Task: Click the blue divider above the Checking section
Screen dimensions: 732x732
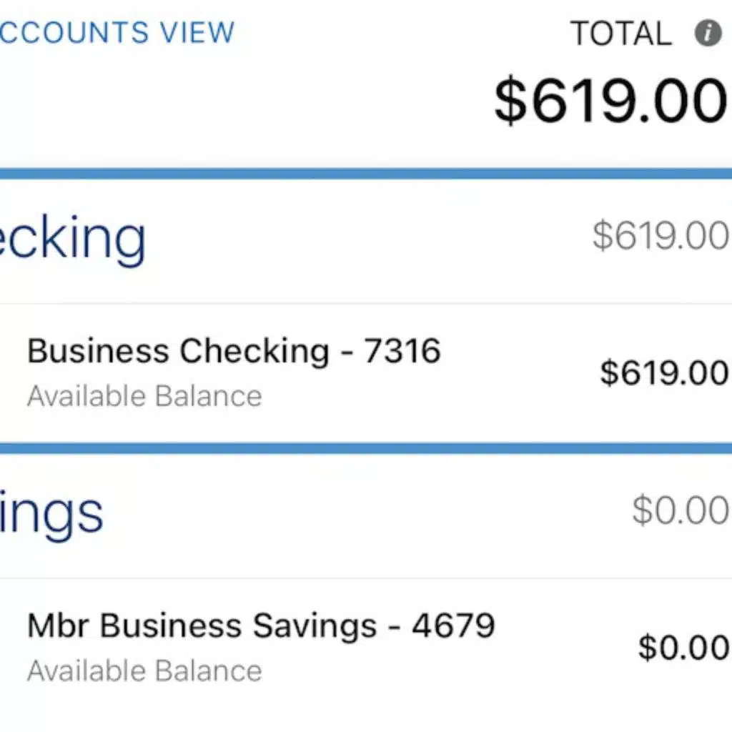Action: (x=366, y=174)
